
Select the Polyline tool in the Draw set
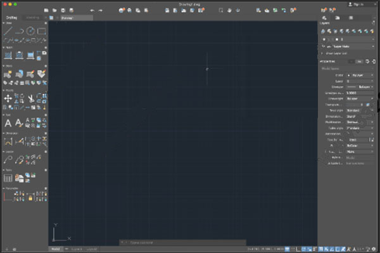point(20,31)
